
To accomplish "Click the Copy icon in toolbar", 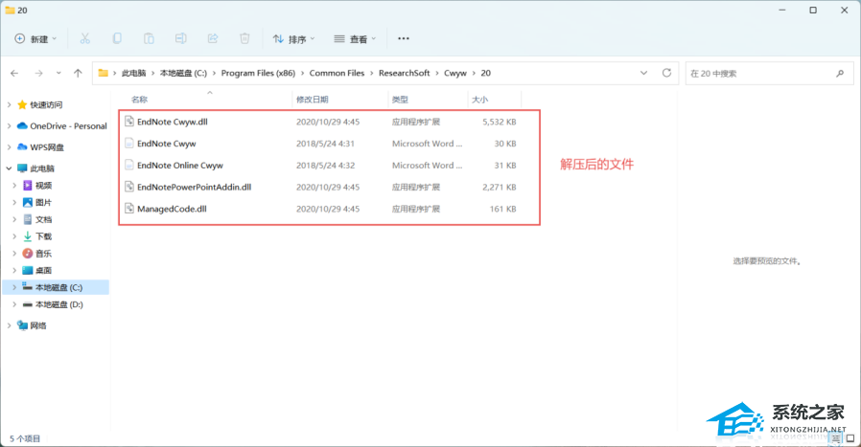I will (117, 38).
